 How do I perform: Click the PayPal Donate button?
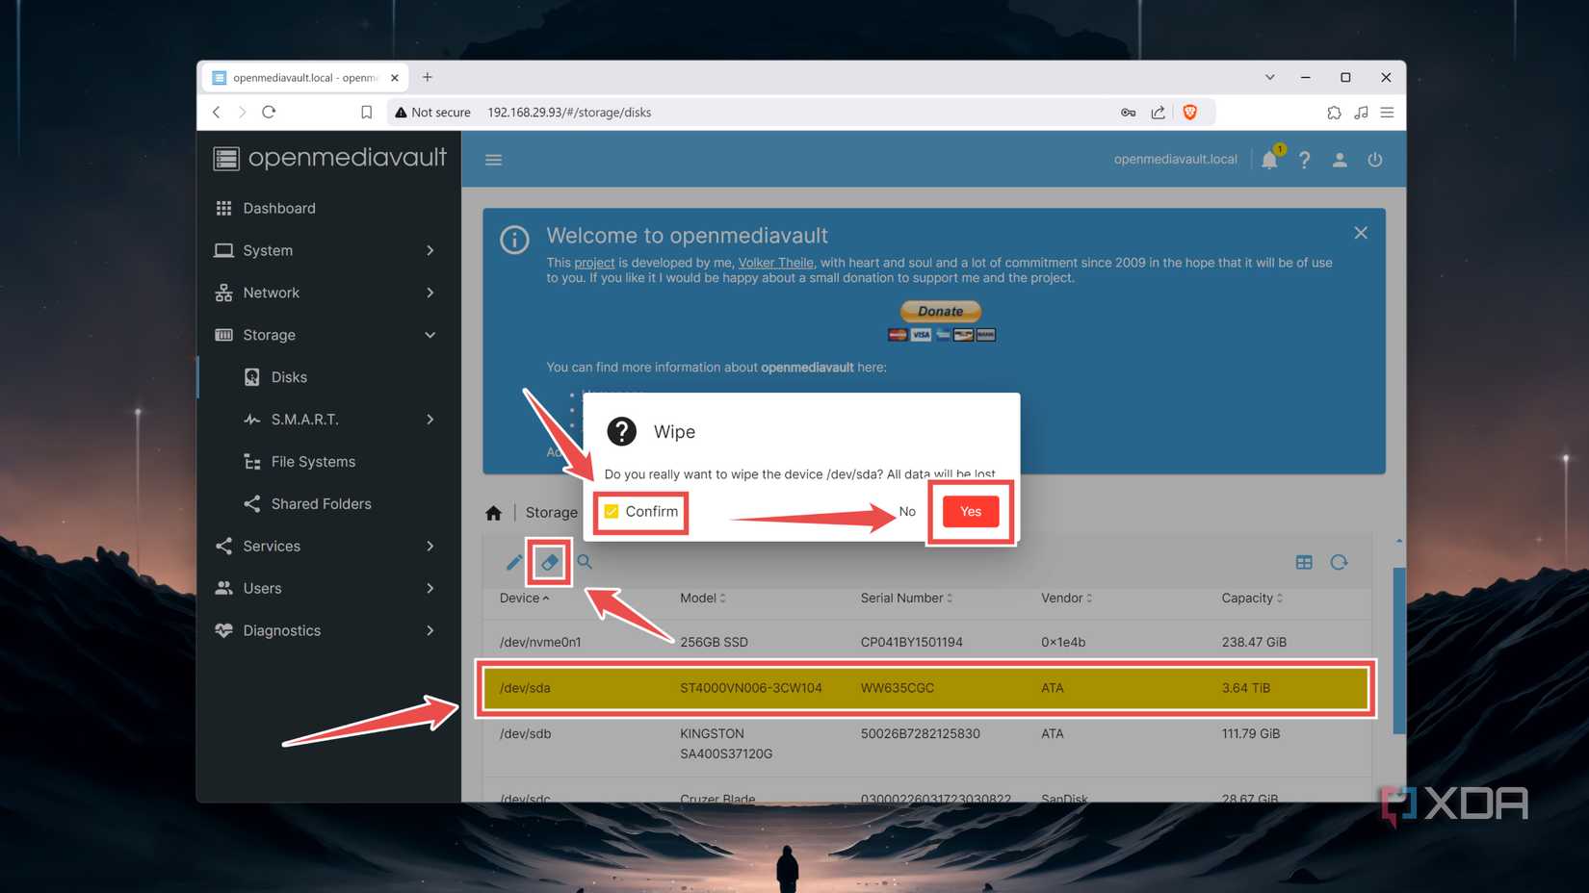point(941,311)
